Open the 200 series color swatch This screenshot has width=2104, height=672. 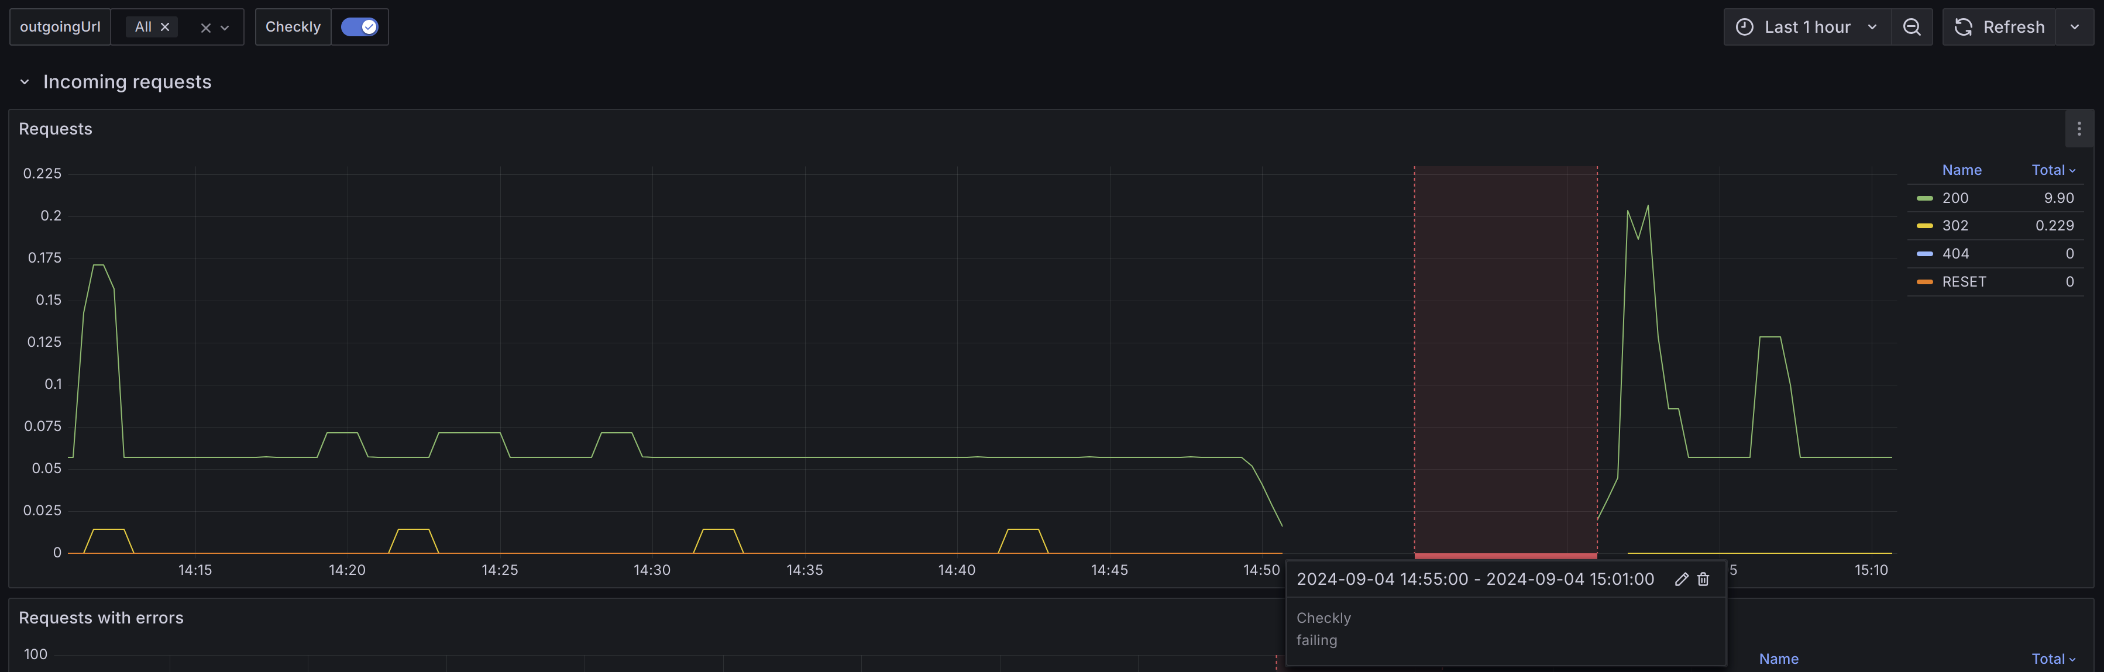pyautogui.click(x=1925, y=198)
